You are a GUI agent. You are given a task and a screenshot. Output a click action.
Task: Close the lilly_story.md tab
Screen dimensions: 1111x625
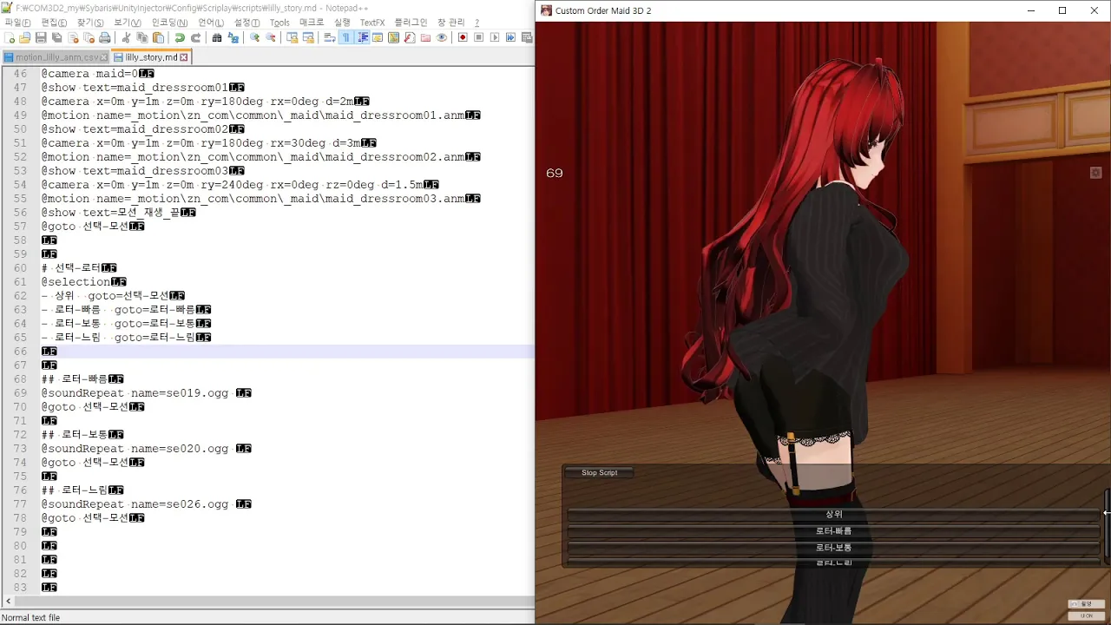184,57
